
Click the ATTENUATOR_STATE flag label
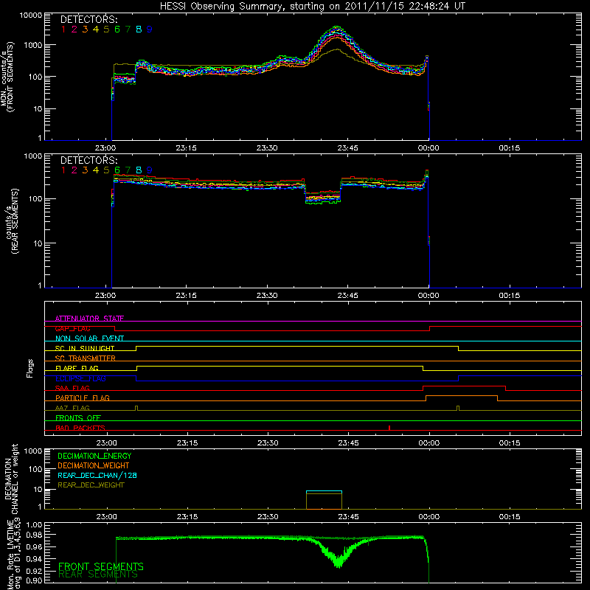[89, 319]
